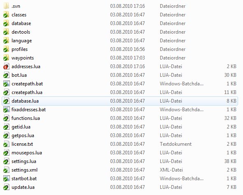This screenshot has height=195, width=243.
Task: Select the fixaddresses.bat batch icon
Action: pyautogui.click(x=6, y=110)
